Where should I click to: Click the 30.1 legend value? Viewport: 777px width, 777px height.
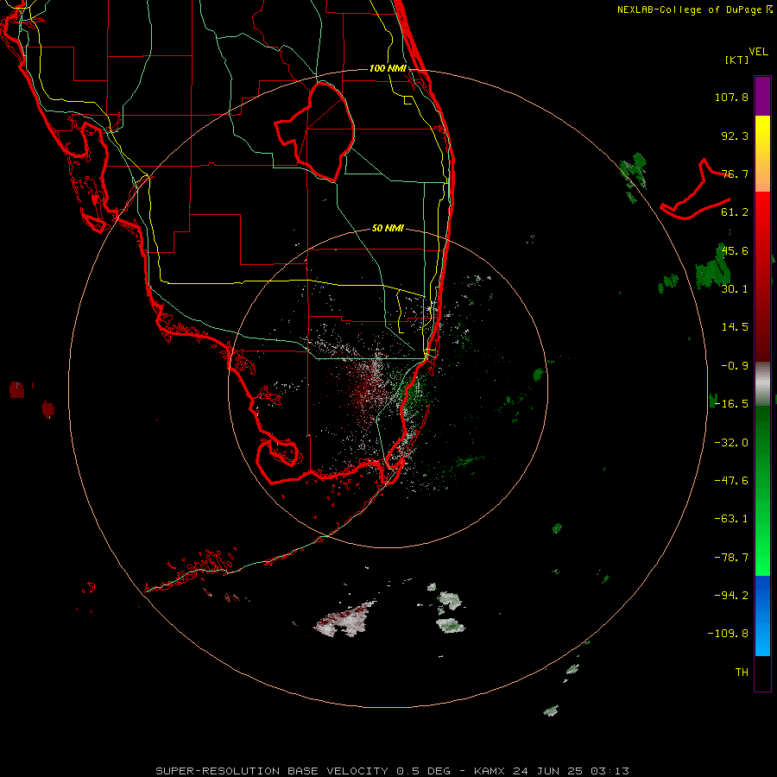click(x=735, y=289)
